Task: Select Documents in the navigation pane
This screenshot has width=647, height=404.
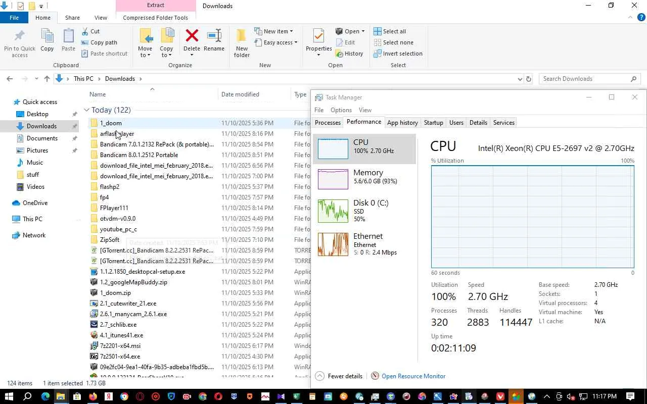Action: click(42, 138)
